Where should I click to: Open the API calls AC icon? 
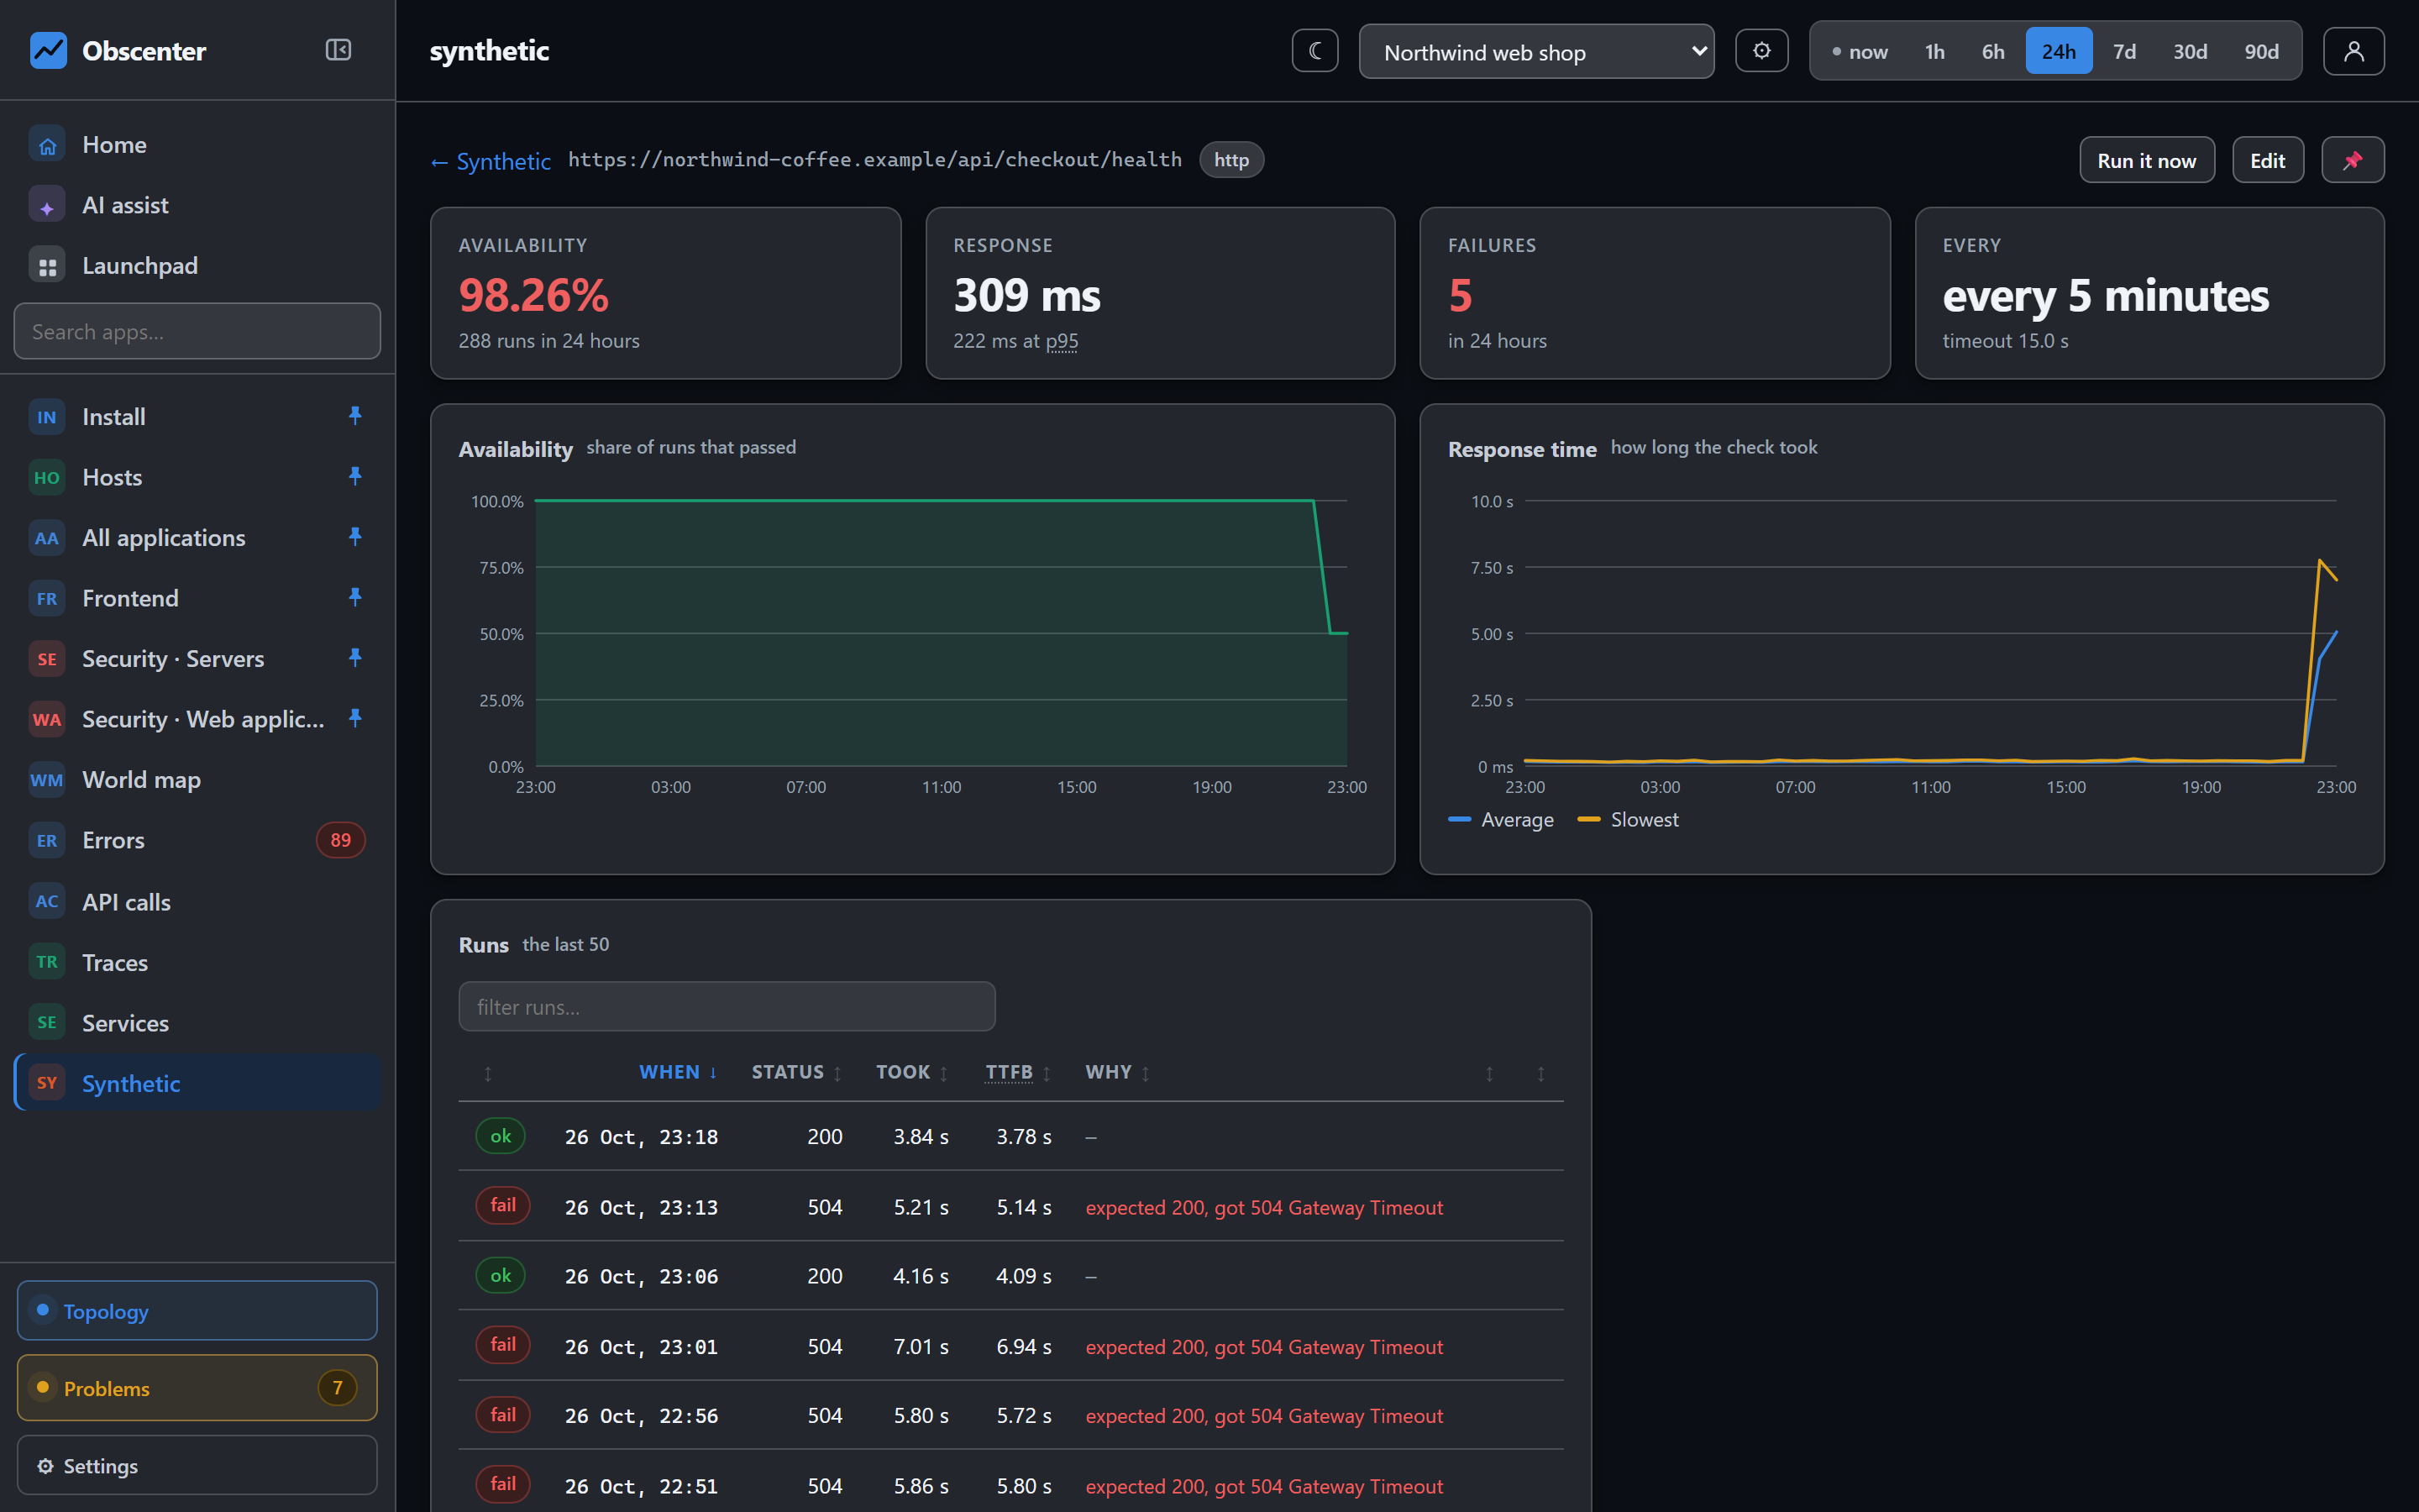click(x=47, y=901)
